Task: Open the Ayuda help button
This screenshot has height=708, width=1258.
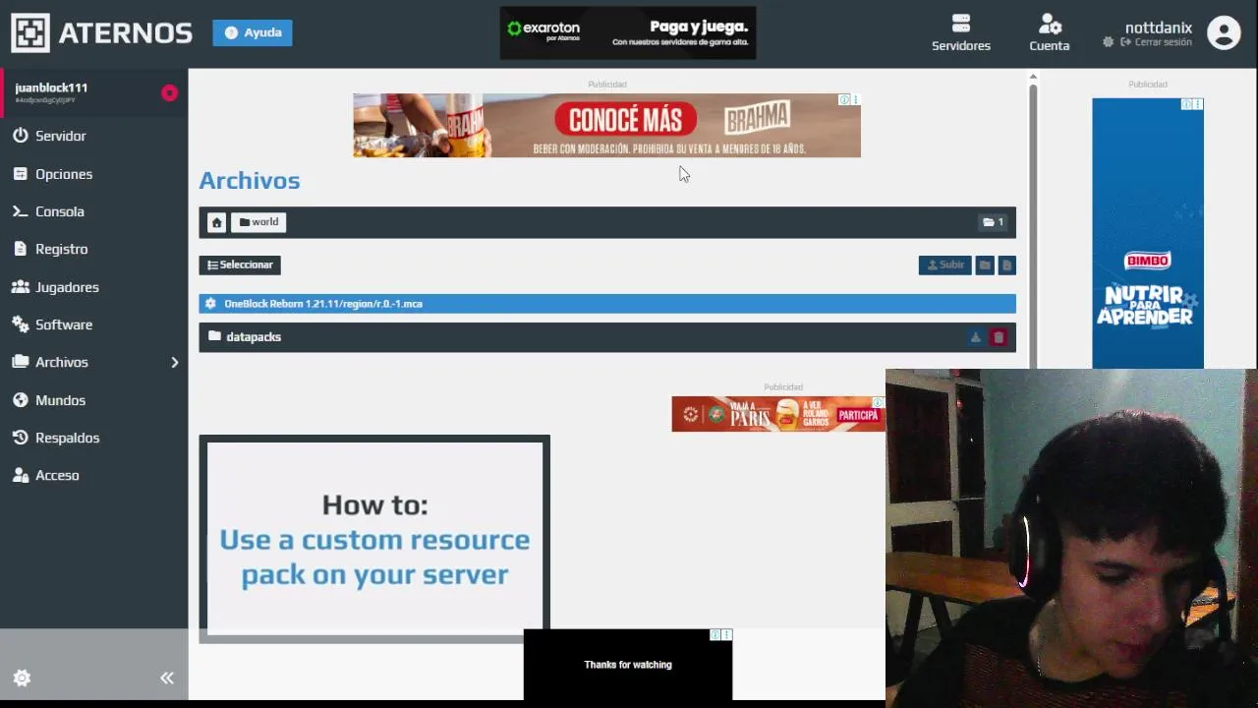Action: pyautogui.click(x=253, y=32)
